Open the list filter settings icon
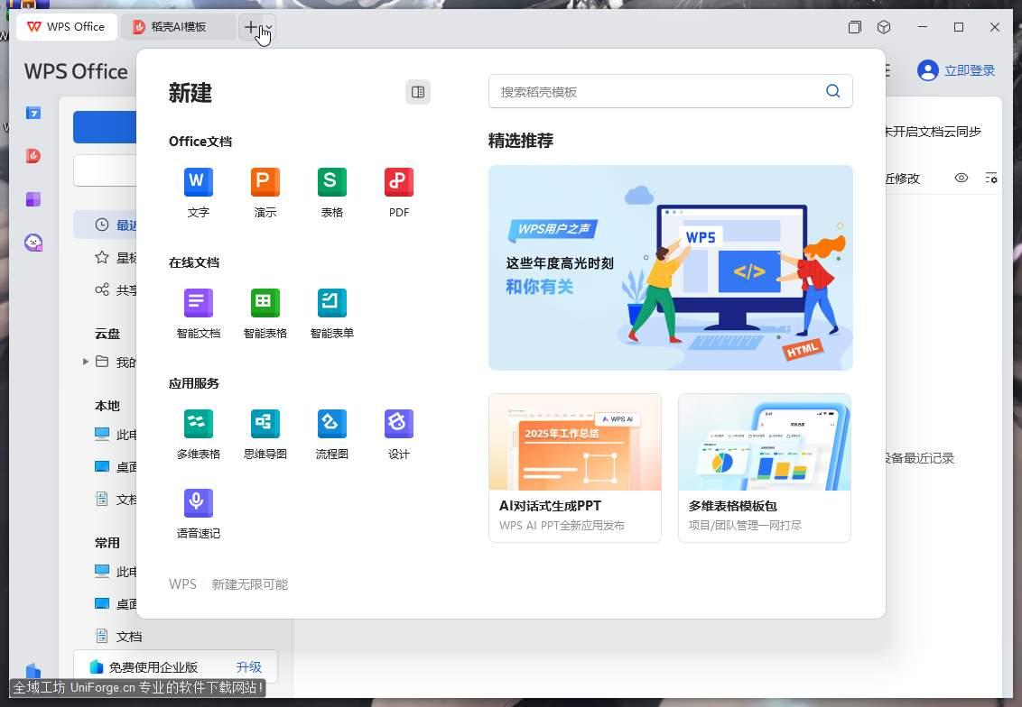This screenshot has height=707, width=1022. (990, 178)
